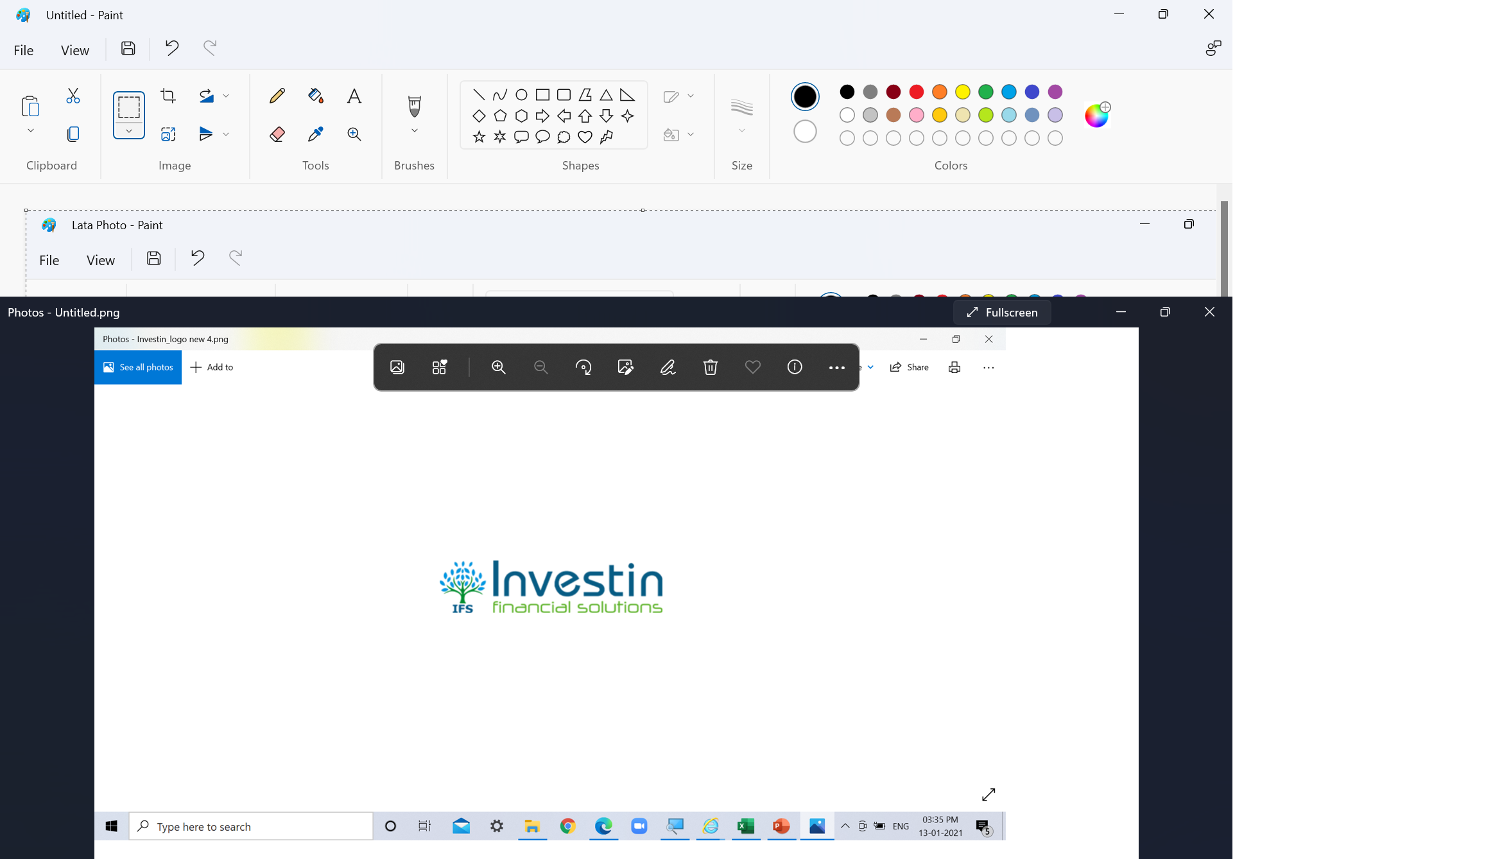Select the Magnifier tool in Paint
Viewport: 1511px width, 859px height.
354,134
